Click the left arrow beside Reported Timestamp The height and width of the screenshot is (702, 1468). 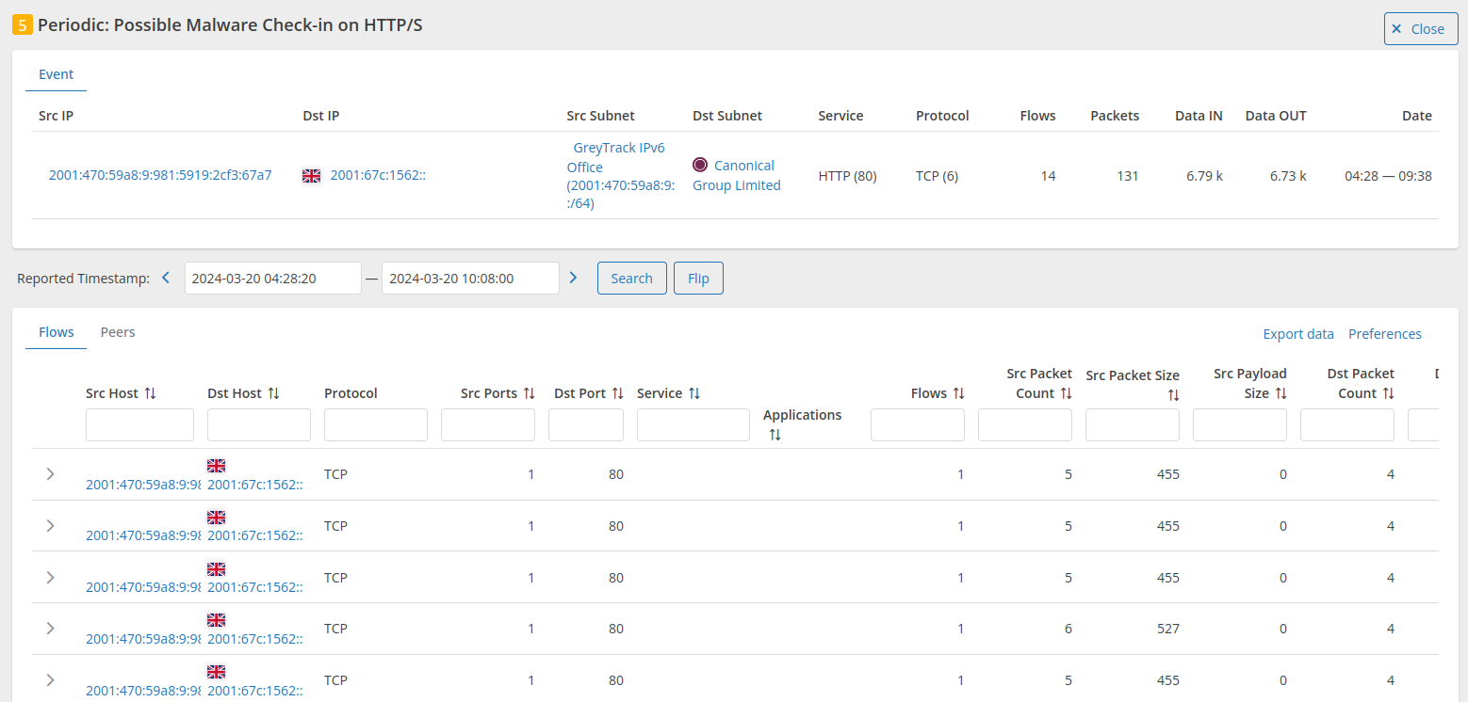coord(165,278)
